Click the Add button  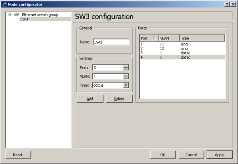90,99
